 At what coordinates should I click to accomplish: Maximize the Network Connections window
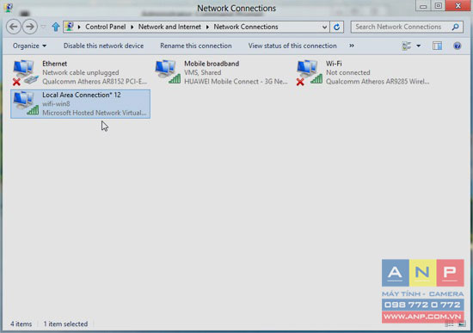coord(439,6)
